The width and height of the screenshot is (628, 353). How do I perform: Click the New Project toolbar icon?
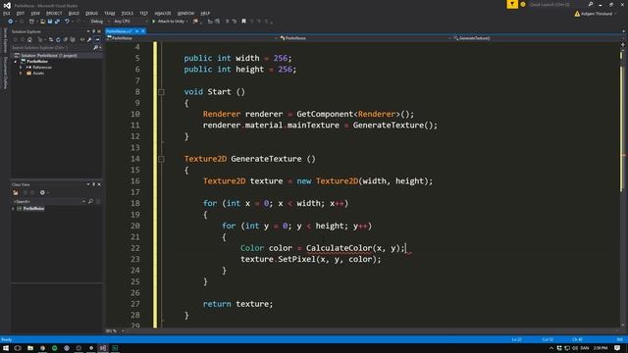click(31, 22)
